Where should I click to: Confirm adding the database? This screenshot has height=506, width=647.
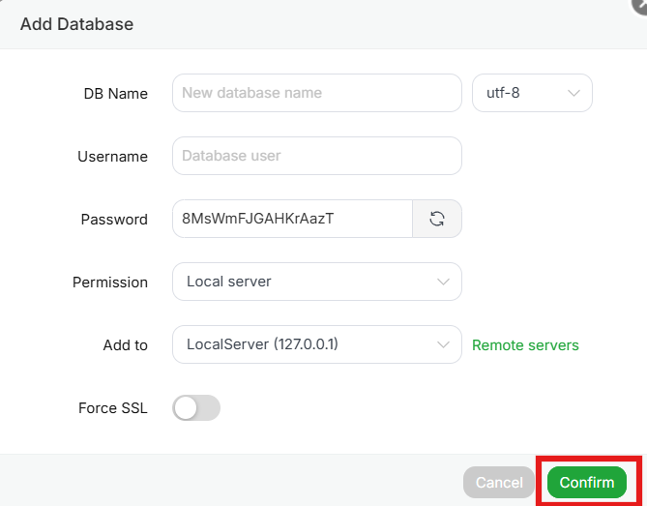[x=587, y=482]
